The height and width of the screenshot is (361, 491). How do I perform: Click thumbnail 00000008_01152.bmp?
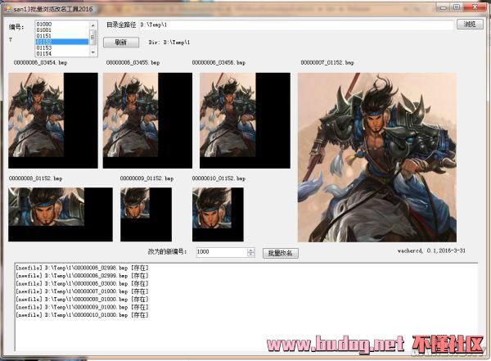tap(61, 214)
